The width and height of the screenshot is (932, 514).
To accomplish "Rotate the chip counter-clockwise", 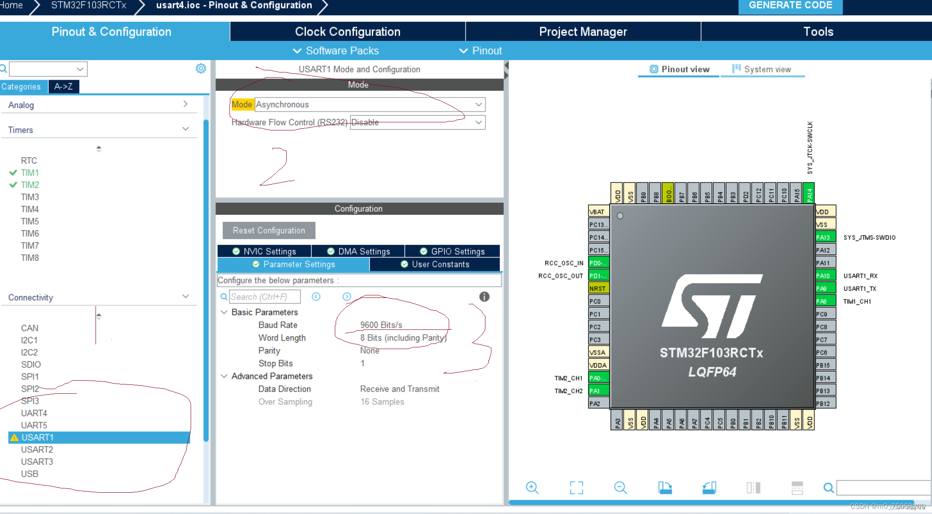I will coord(709,488).
